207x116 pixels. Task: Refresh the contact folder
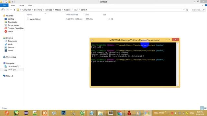187,10
